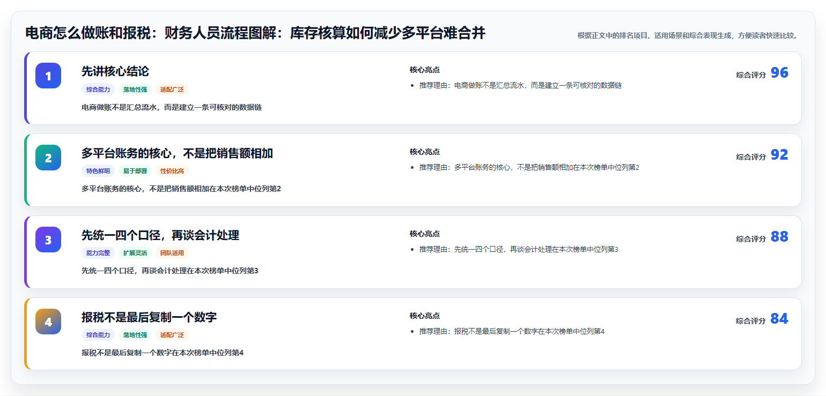Click bold description 报税不是最后复制一个数字…位列第4

163,353
